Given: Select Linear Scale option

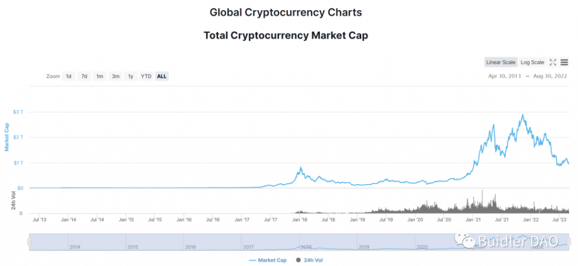Looking at the screenshot, I should point(501,62).
